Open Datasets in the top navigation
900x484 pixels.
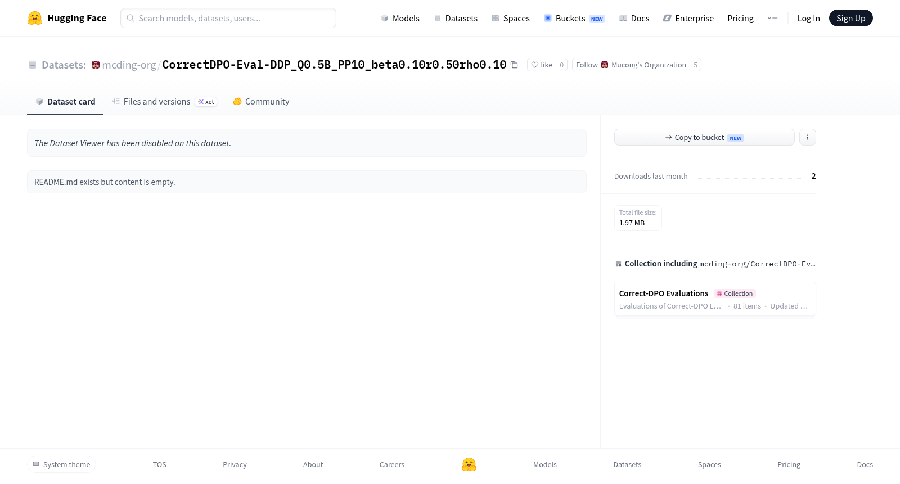point(456,18)
